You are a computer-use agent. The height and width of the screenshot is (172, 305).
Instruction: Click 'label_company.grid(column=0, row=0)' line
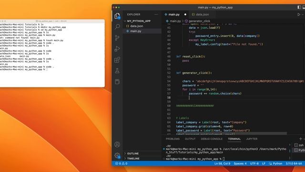click(204, 126)
